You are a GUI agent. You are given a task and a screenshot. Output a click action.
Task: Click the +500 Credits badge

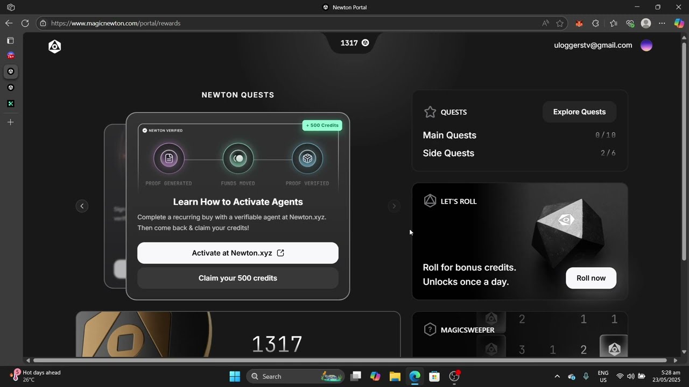click(322, 125)
